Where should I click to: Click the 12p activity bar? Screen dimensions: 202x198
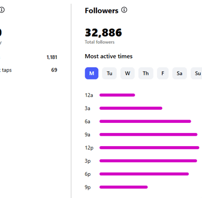(x=149, y=148)
